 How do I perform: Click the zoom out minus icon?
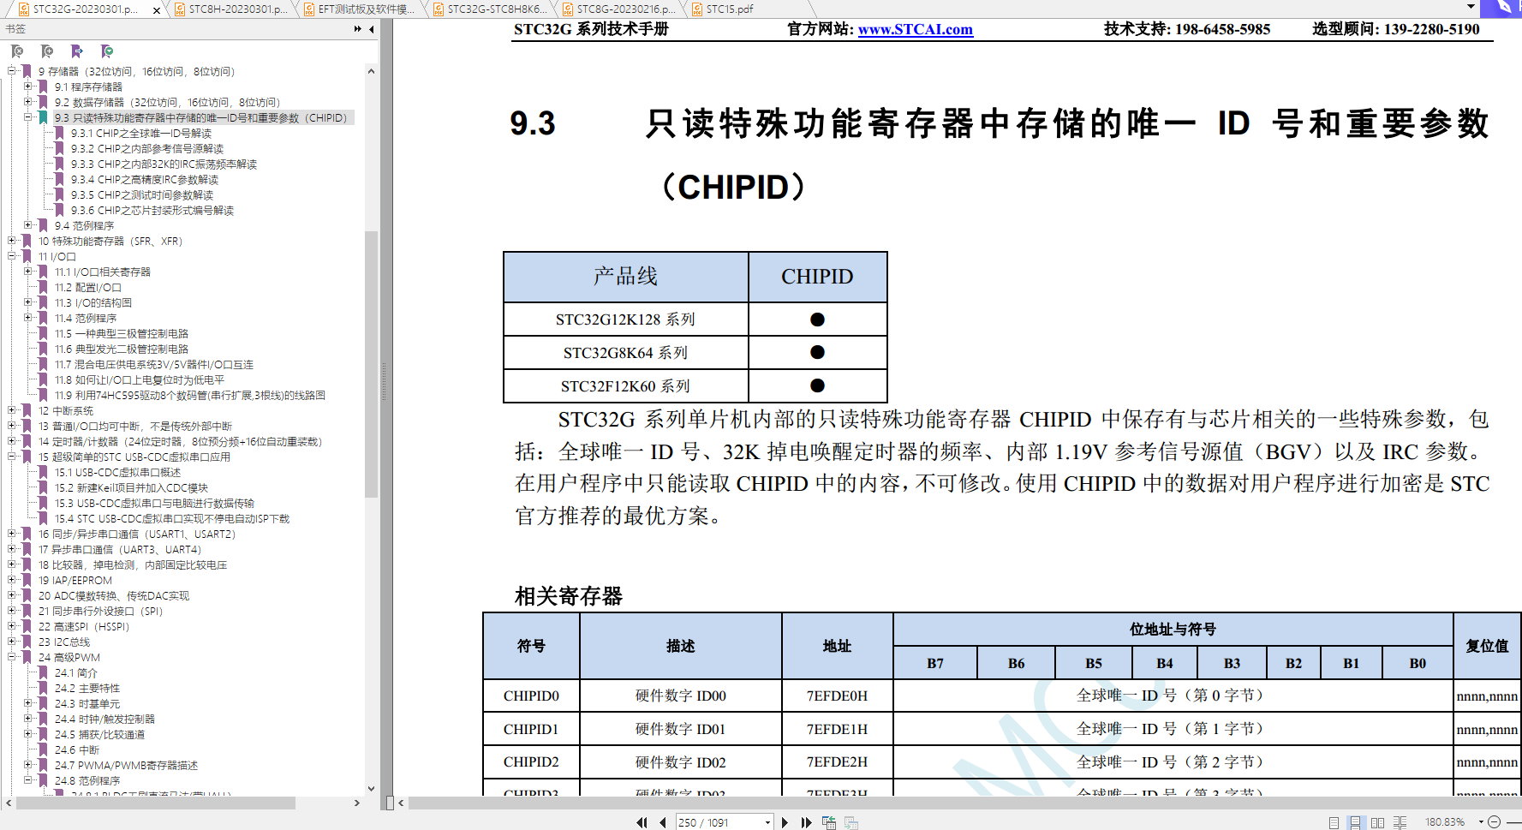point(1494,822)
